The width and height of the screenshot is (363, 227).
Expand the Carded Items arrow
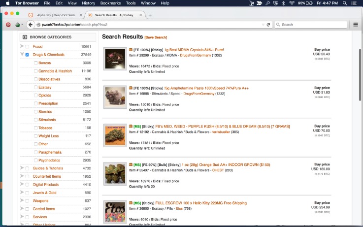tap(22, 208)
